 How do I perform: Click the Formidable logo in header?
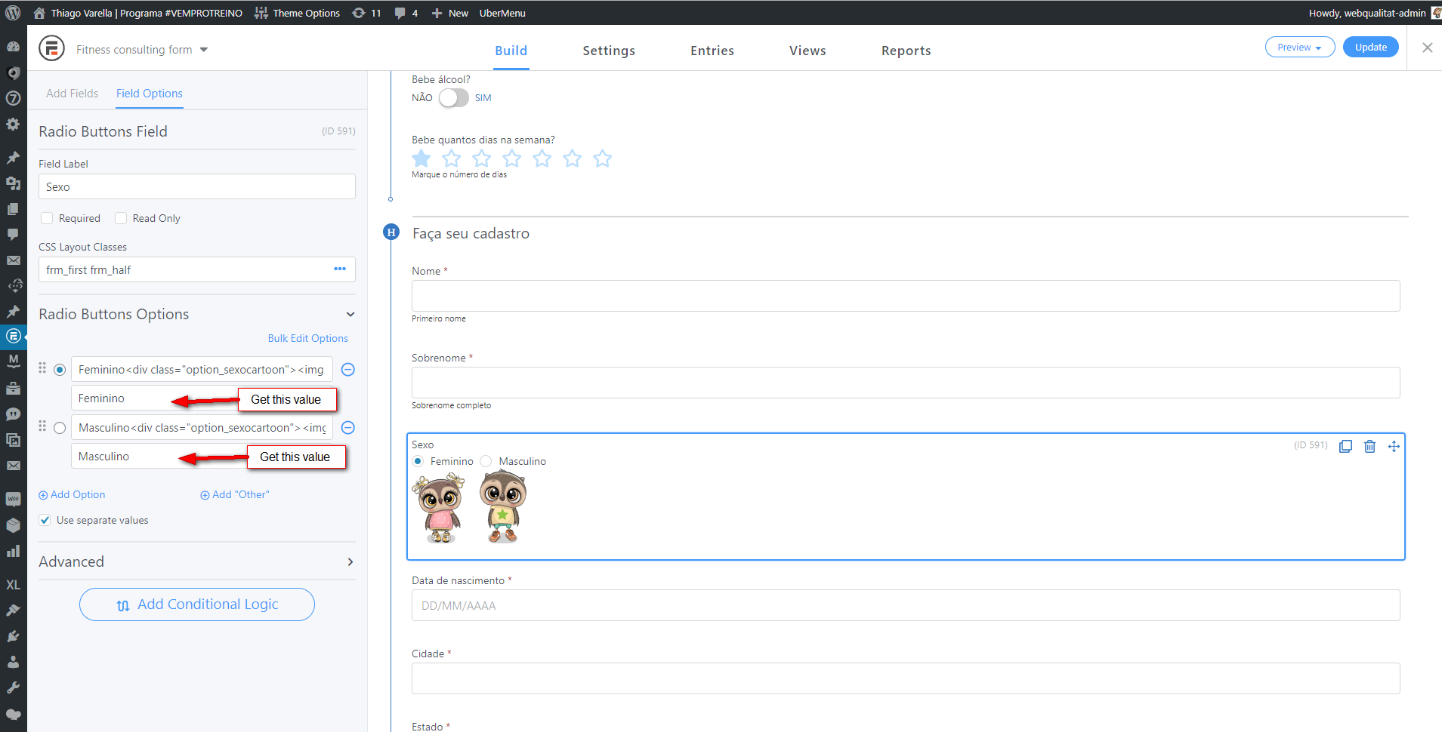click(x=51, y=48)
